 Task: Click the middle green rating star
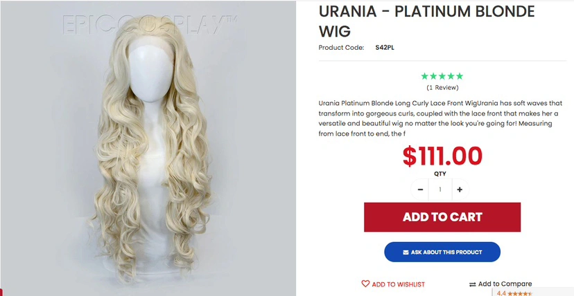coord(442,76)
